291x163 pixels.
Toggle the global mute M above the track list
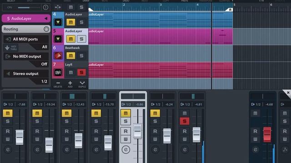click(71, 7)
